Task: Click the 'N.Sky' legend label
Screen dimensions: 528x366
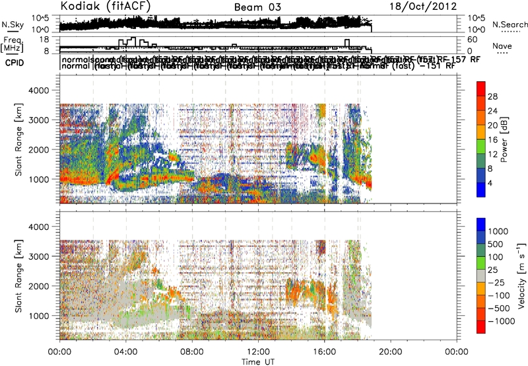Action: (x=13, y=24)
